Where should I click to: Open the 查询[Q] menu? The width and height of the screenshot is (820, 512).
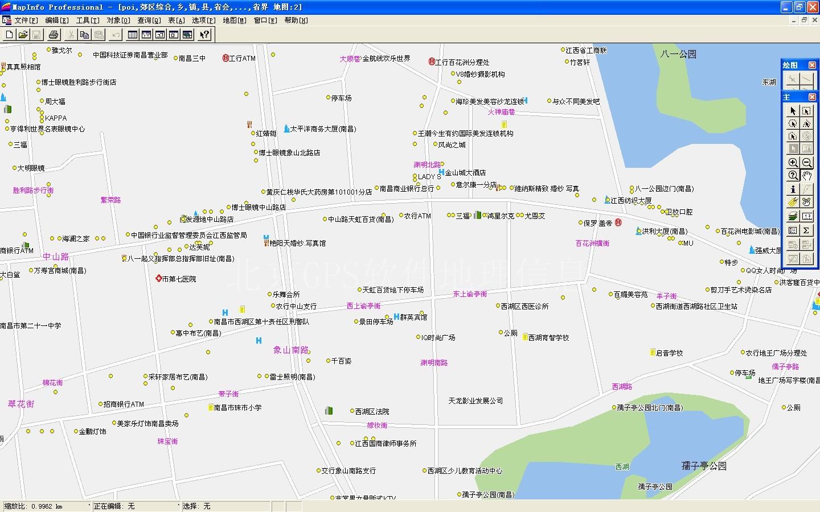(x=149, y=20)
